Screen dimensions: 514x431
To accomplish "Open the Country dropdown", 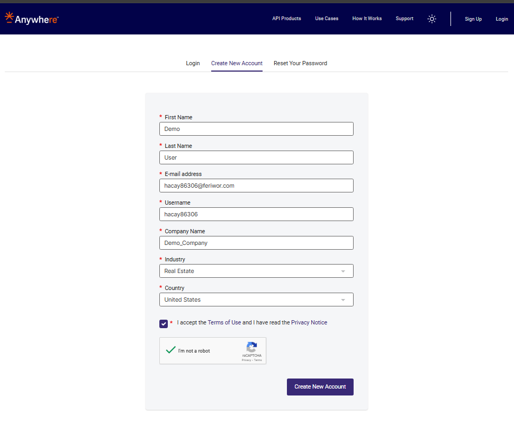I will pyautogui.click(x=256, y=300).
